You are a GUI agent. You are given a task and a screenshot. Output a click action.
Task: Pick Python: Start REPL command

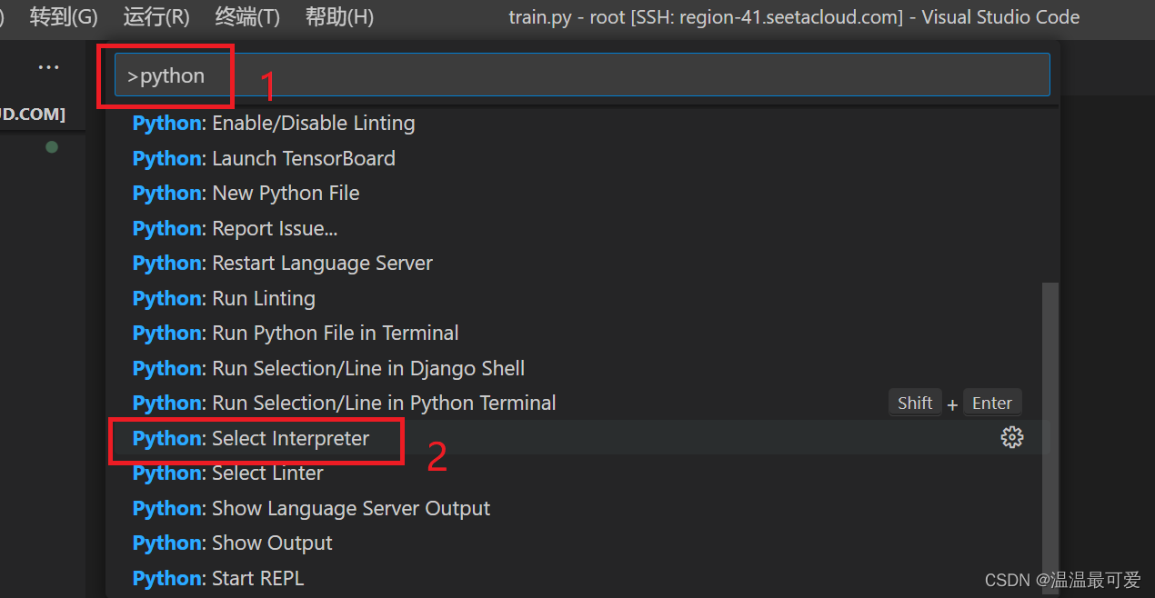coord(218,578)
